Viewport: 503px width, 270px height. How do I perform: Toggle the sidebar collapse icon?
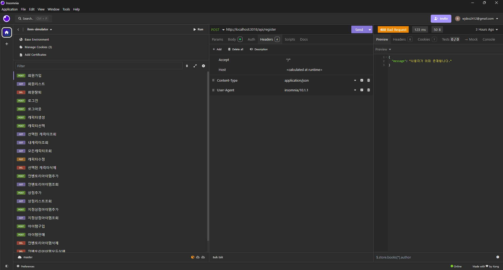7,266
